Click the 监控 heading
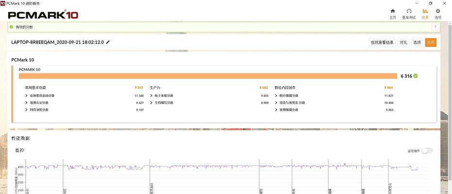 point(20,150)
